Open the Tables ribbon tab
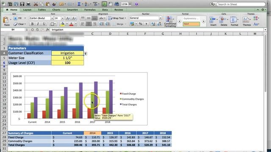The height and width of the screenshot is (152, 271). pyautogui.click(x=42, y=10)
